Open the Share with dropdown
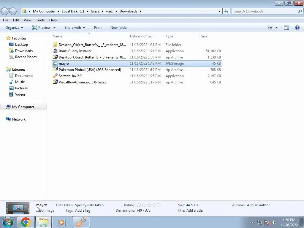This screenshot has width=304, height=228. tap(75, 28)
